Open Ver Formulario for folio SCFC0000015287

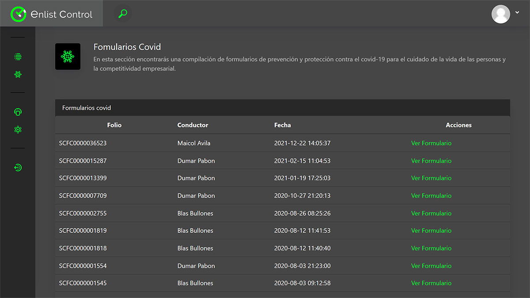[x=431, y=161]
